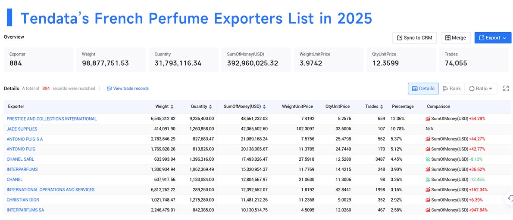Select the 3487 trades cell
Screen dimensions: 513x220
click(x=380, y=159)
